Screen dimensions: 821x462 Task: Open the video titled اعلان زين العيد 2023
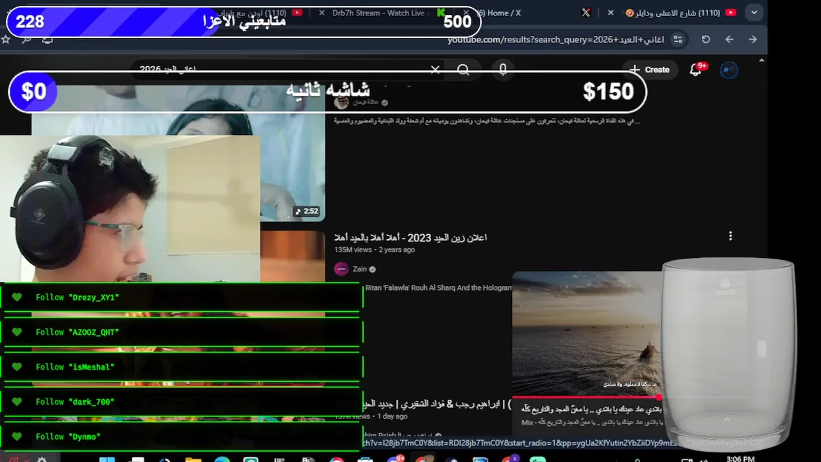coord(410,237)
